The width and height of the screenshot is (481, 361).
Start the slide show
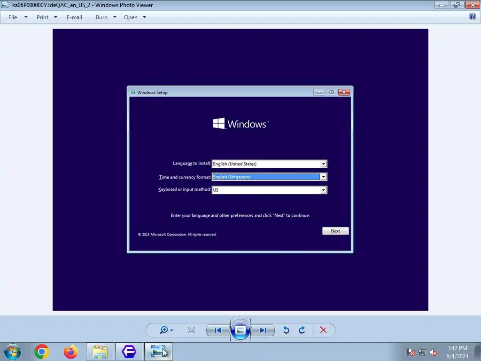(240, 330)
